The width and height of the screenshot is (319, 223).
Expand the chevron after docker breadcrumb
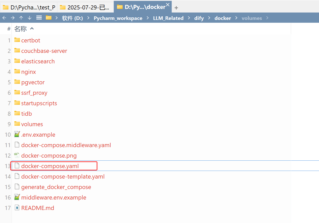coord(236,18)
